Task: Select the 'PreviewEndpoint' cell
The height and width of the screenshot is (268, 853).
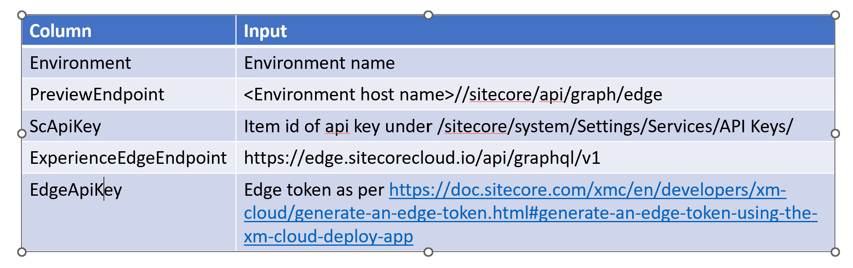Action: coord(129,94)
